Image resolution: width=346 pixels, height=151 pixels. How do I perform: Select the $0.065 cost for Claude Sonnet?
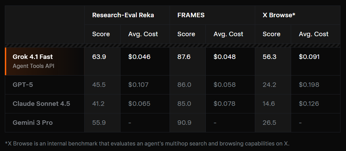tap(139, 104)
